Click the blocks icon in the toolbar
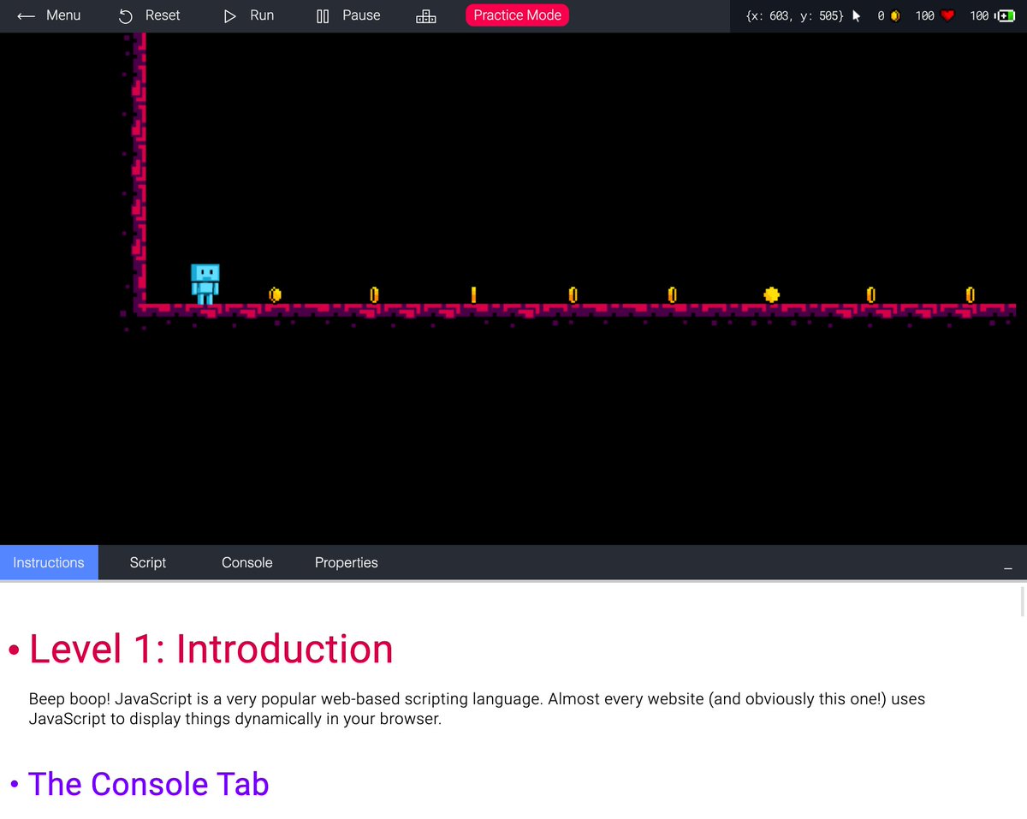1027x819 pixels. (425, 16)
